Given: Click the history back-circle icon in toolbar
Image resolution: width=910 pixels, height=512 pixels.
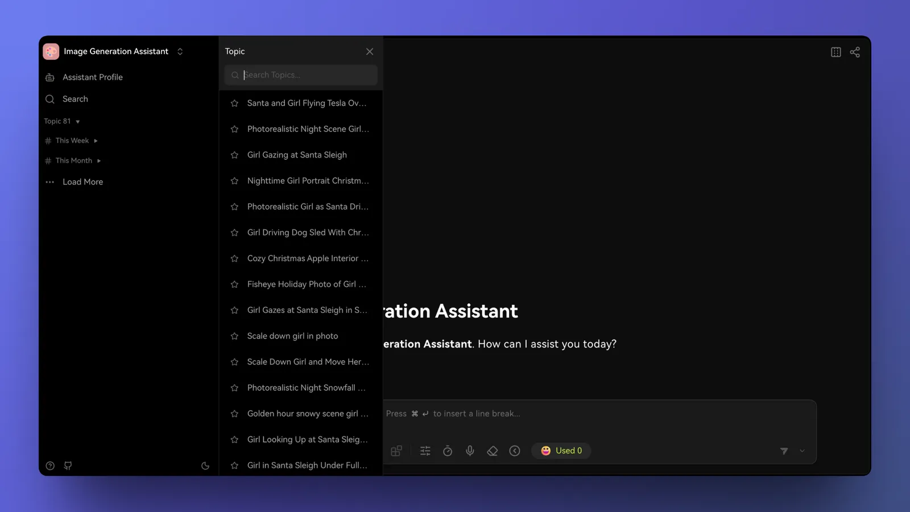Looking at the screenshot, I should click(515, 450).
